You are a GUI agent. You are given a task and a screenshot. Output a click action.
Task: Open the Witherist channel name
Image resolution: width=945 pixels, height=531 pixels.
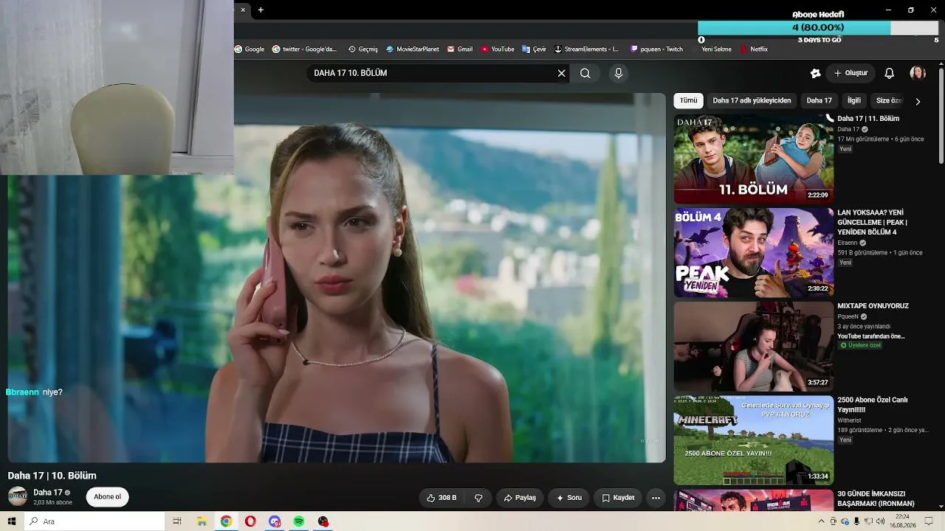(x=850, y=420)
